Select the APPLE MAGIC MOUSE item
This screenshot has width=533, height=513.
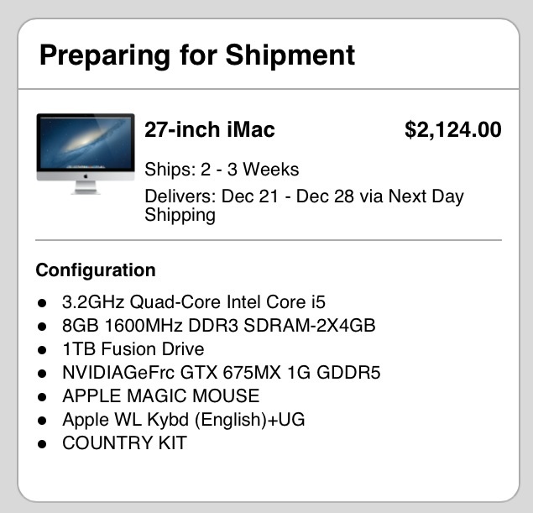[x=161, y=395]
